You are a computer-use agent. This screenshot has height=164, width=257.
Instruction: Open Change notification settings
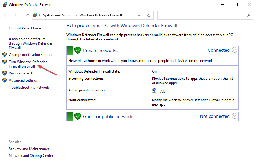(31, 55)
